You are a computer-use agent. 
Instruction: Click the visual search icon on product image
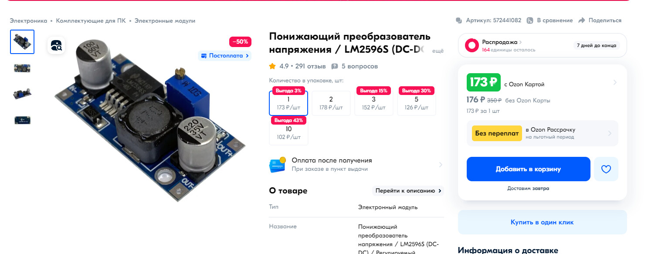point(56,45)
